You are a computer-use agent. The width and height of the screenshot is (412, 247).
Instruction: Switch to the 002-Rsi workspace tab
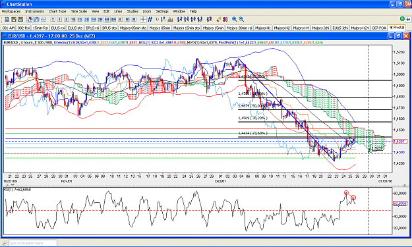tap(24, 28)
